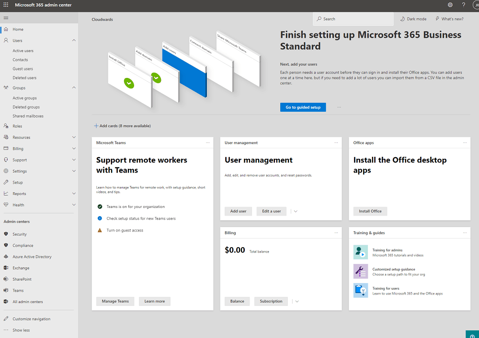Expand the Billing navigation section

pos(74,149)
